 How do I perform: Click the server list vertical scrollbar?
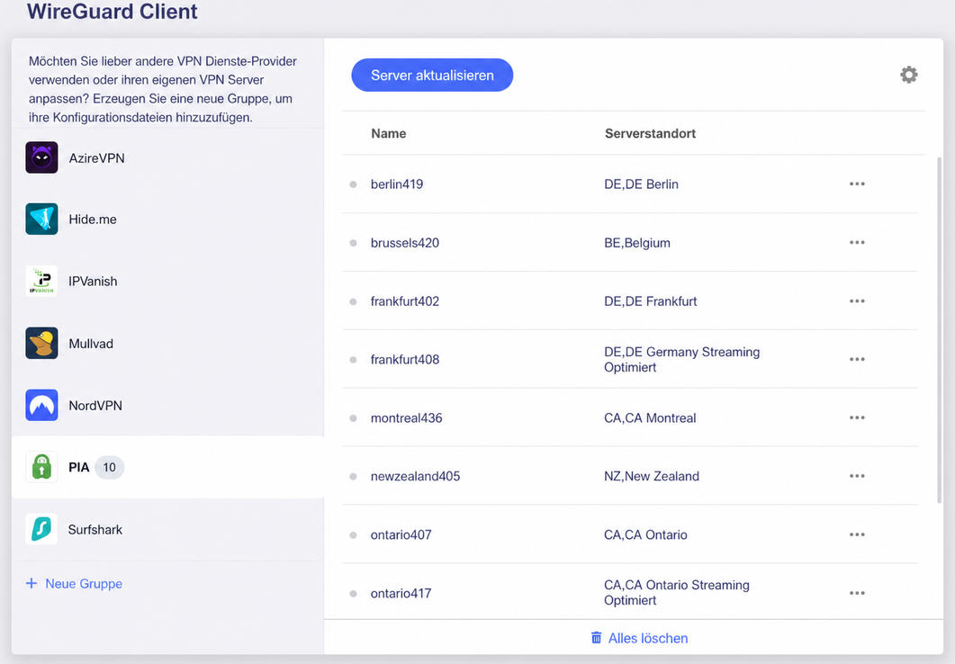[x=939, y=330]
